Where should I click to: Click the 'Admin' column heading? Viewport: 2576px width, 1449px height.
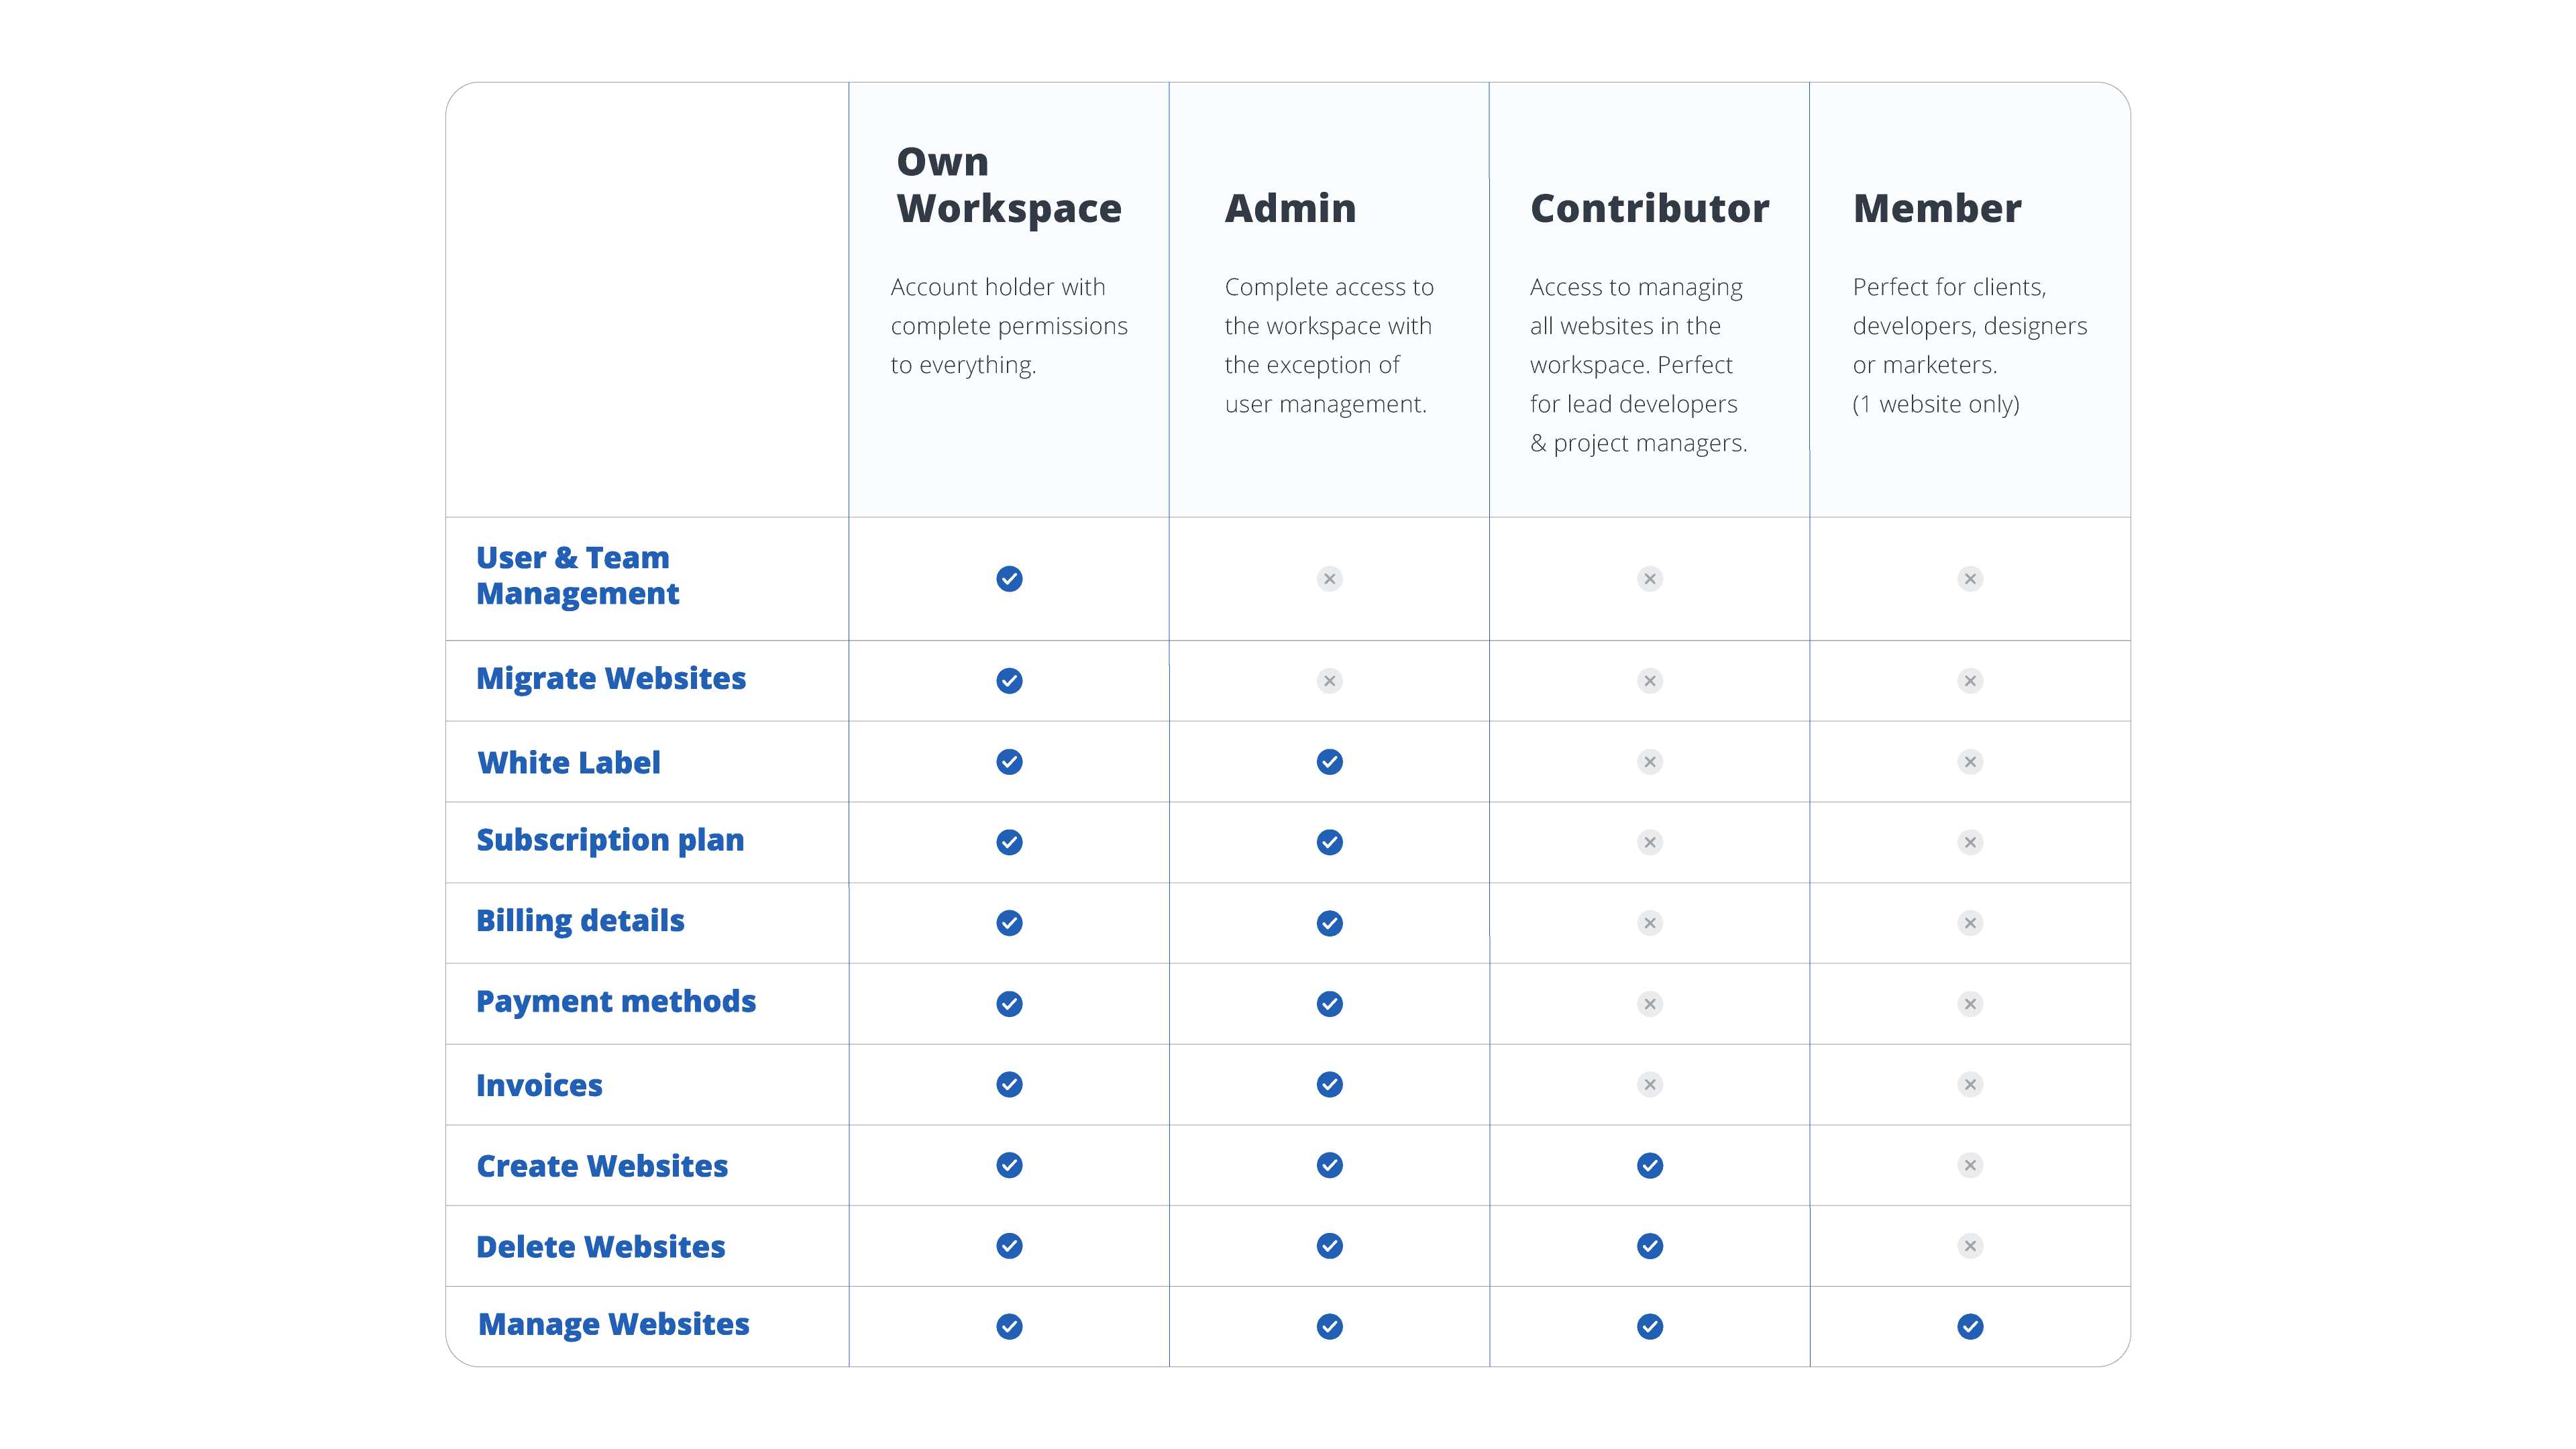(1291, 208)
